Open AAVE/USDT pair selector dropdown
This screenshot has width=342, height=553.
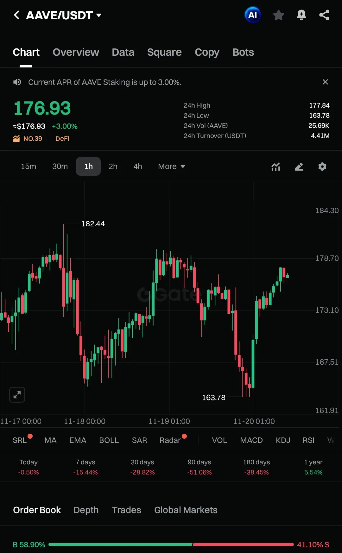[99, 15]
